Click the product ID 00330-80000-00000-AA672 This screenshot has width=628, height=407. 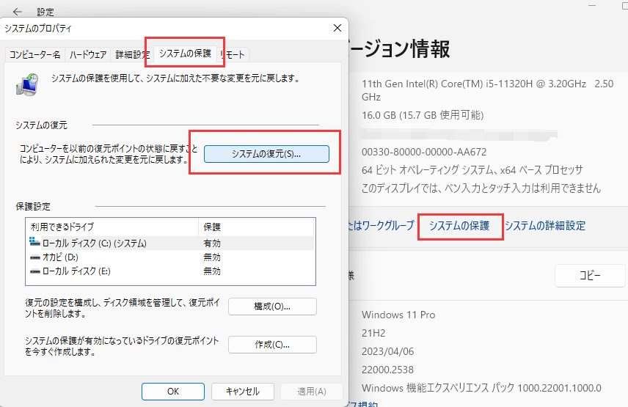click(x=424, y=152)
